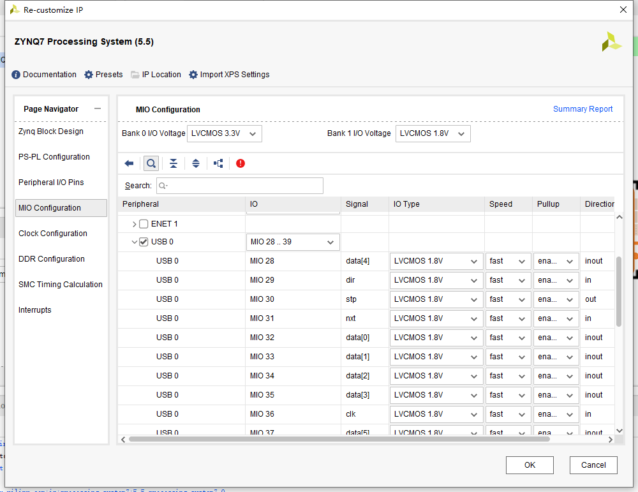Open Presets gear menu
The image size is (638, 492).
coord(89,75)
